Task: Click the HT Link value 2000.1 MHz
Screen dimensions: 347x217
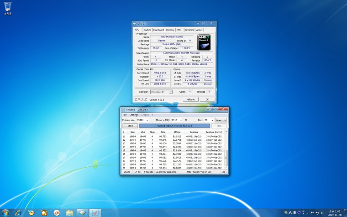Action: coord(160,84)
